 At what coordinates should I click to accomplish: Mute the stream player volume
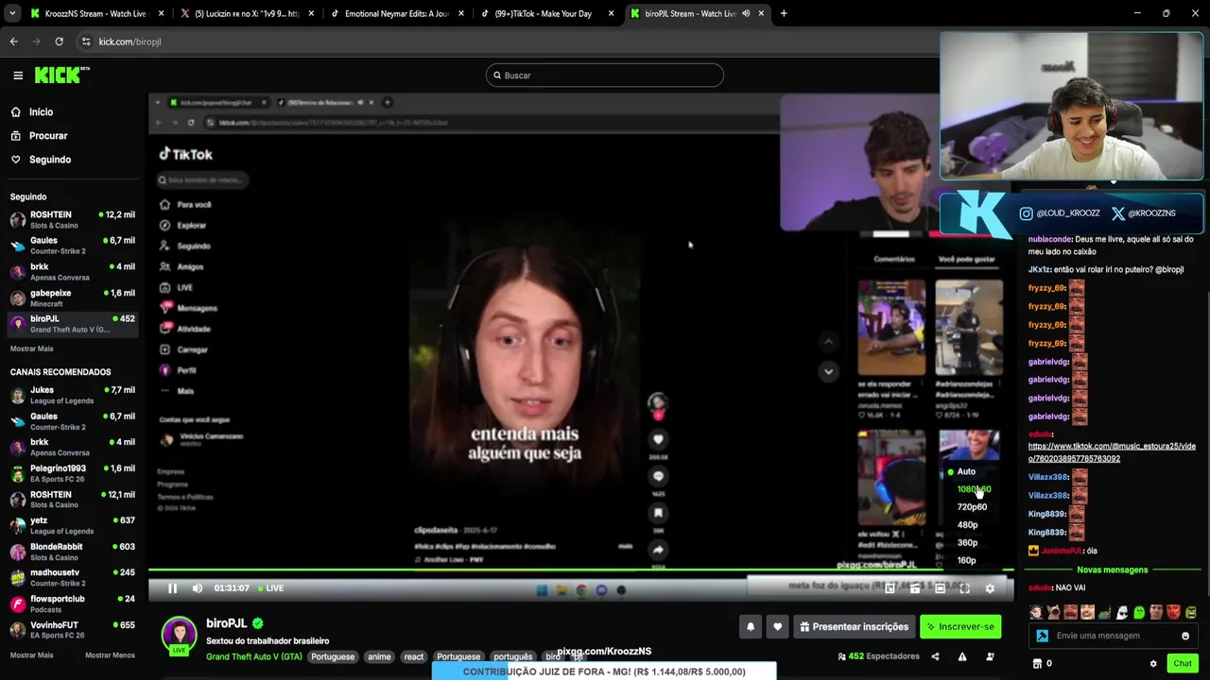[197, 588]
